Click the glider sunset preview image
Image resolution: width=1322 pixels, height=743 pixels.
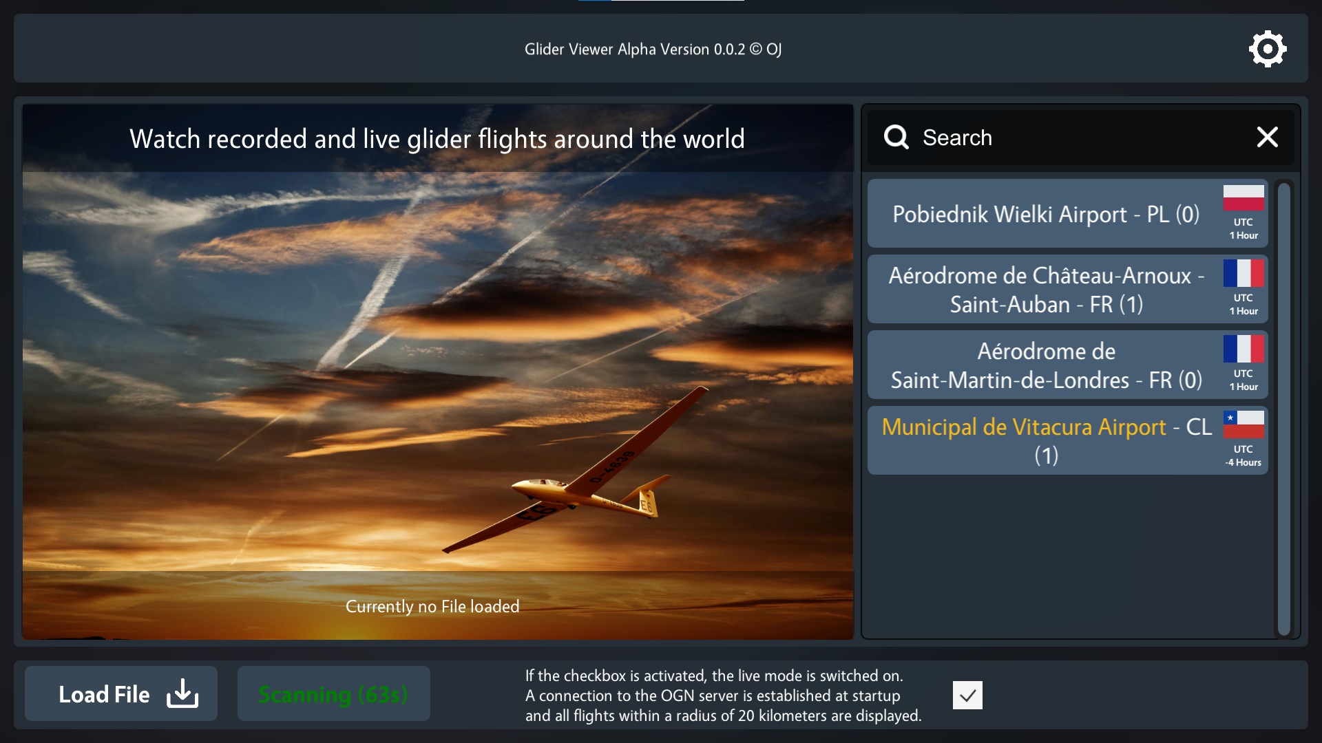pyautogui.click(x=438, y=372)
